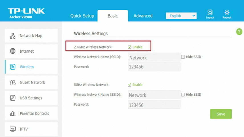Open the green help question mark
244x137 pixels.
[x=239, y=32]
